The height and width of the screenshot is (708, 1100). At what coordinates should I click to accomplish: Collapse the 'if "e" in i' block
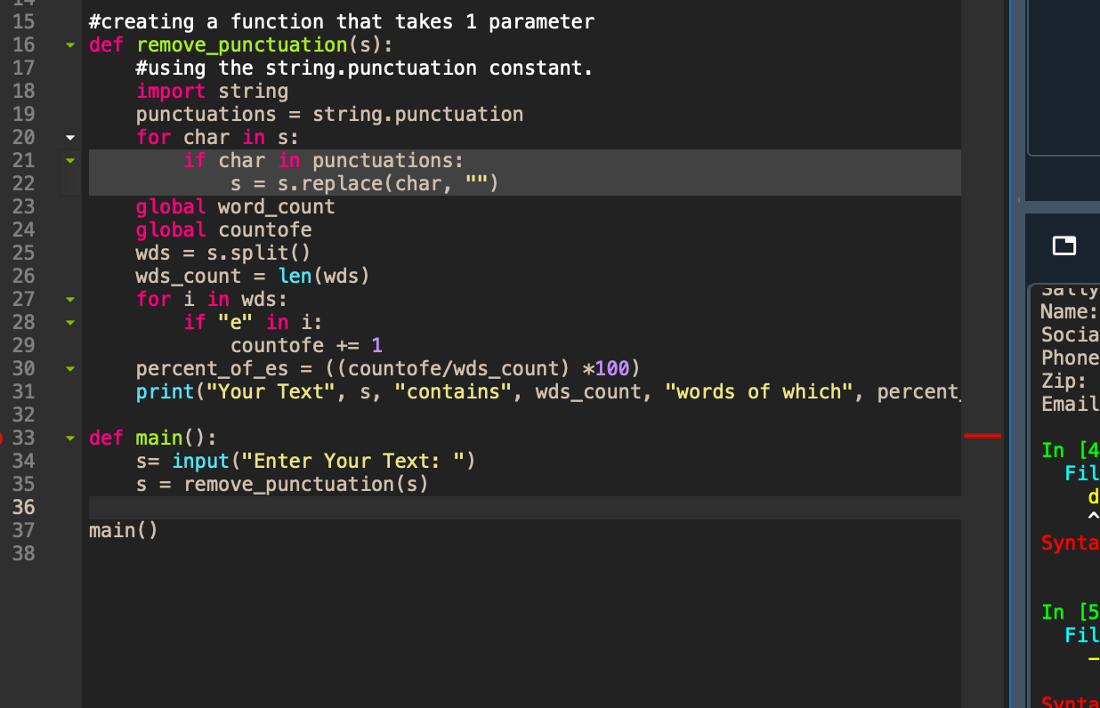69,322
